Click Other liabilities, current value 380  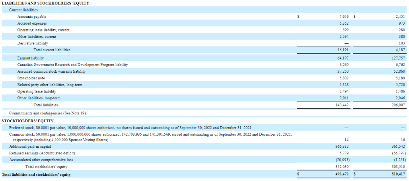coord(402,37)
